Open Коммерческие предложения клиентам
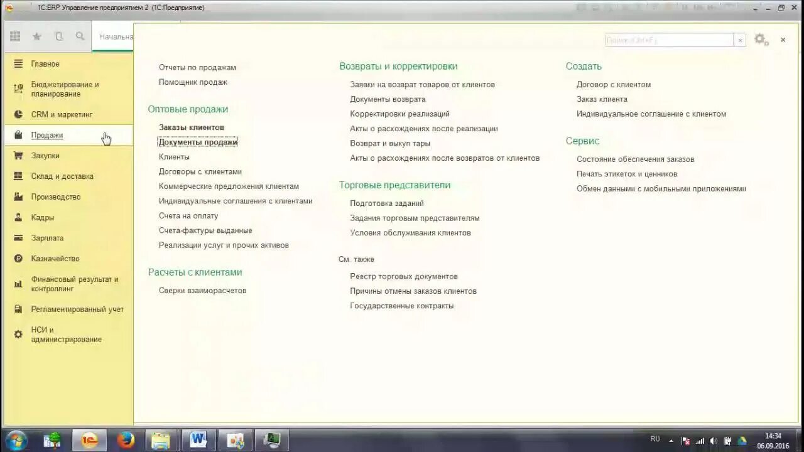Image resolution: width=804 pixels, height=452 pixels. point(229,186)
